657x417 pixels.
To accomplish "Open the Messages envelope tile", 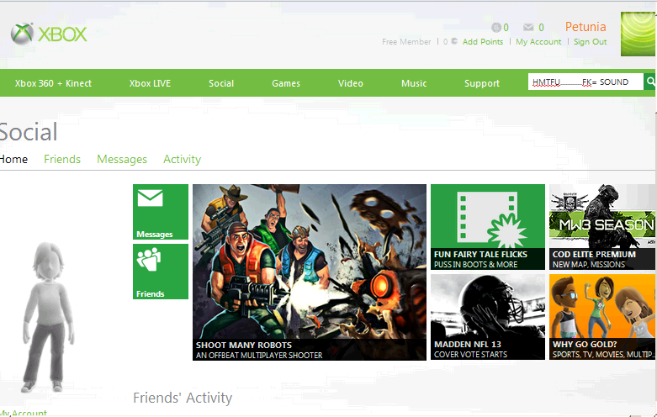I will (161, 212).
